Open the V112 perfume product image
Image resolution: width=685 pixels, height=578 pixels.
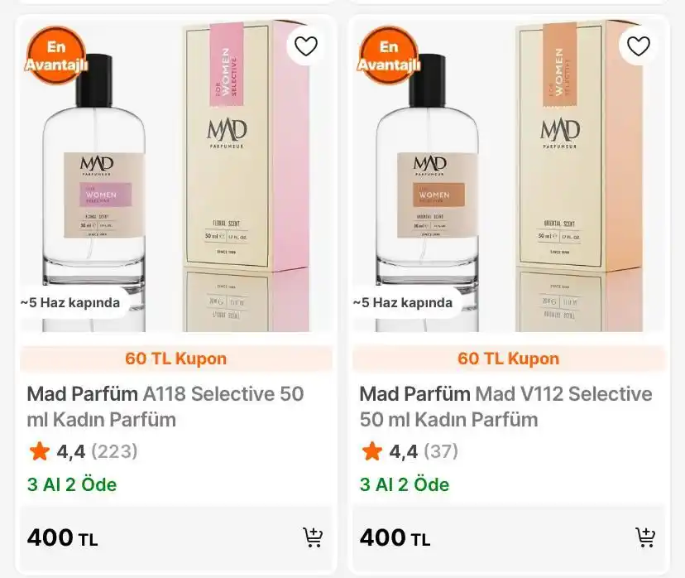(509, 175)
